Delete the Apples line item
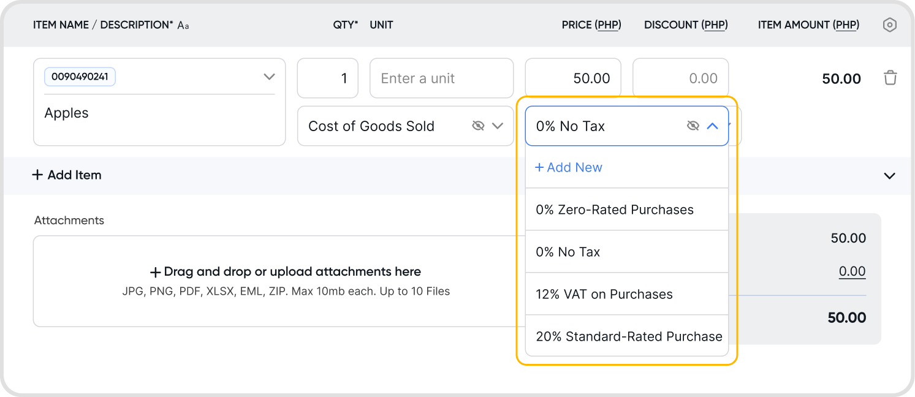This screenshot has width=915, height=397. click(x=890, y=78)
